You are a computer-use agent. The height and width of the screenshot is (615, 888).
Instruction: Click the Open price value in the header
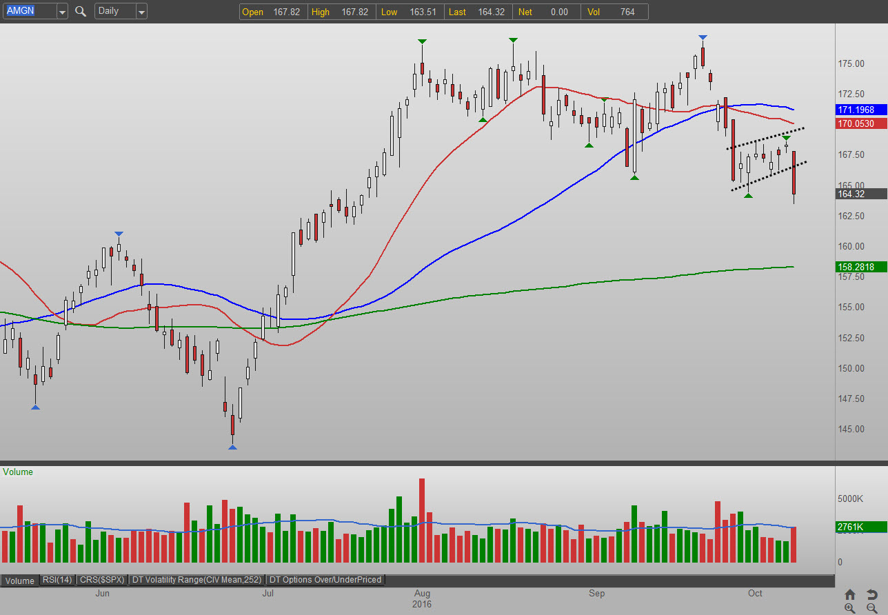(287, 12)
